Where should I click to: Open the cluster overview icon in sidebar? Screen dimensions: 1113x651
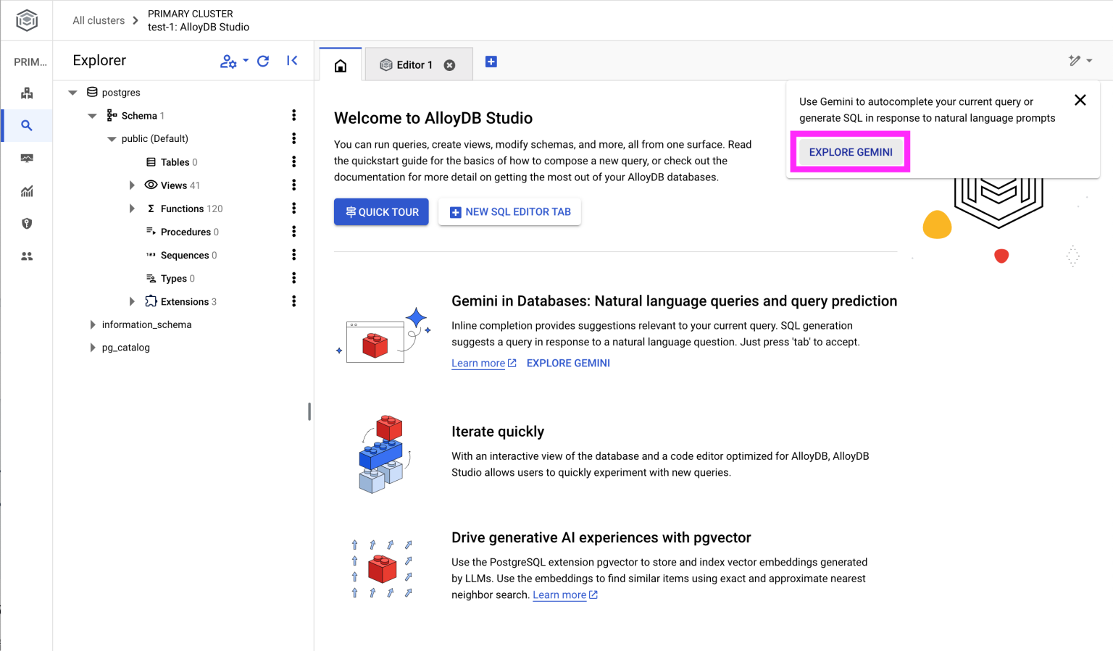pos(26,93)
